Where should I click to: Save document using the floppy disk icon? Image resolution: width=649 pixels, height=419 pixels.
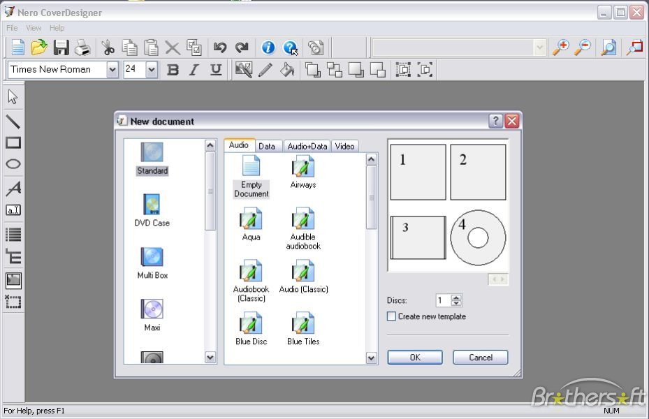pyautogui.click(x=61, y=47)
